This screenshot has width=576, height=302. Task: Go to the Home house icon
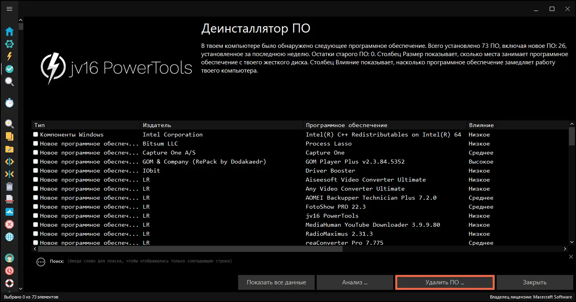[9, 32]
